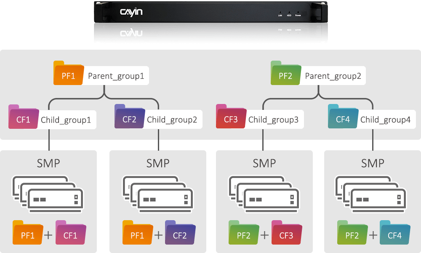Image resolution: width=421 pixels, height=253 pixels.
Task: Select the pink CF1 folder beside Child_group1
Action: [x=24, y=117]
